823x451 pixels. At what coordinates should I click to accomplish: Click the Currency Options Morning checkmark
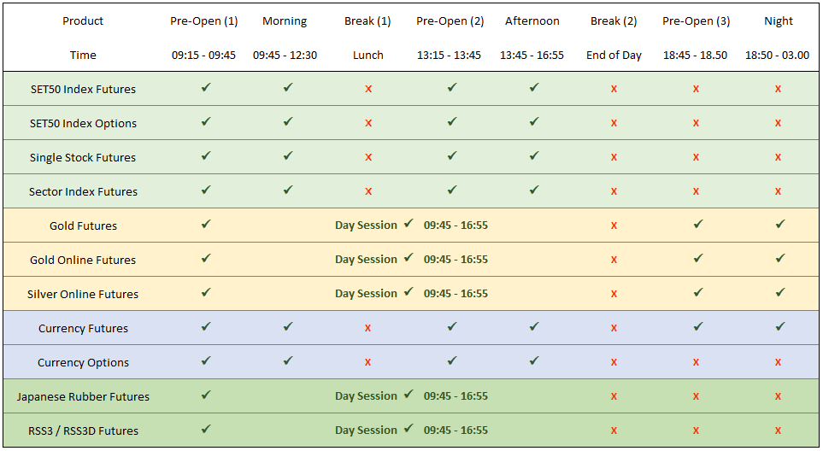click(x=288, y=360)
